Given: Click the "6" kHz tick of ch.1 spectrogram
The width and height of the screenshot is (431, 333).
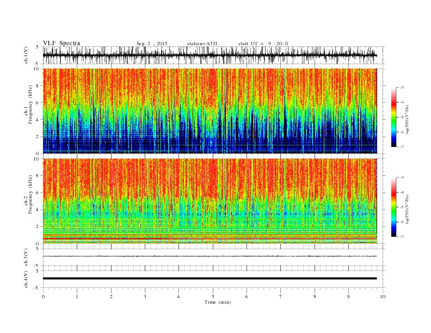Looking at the screenshot, I should 38,103.
